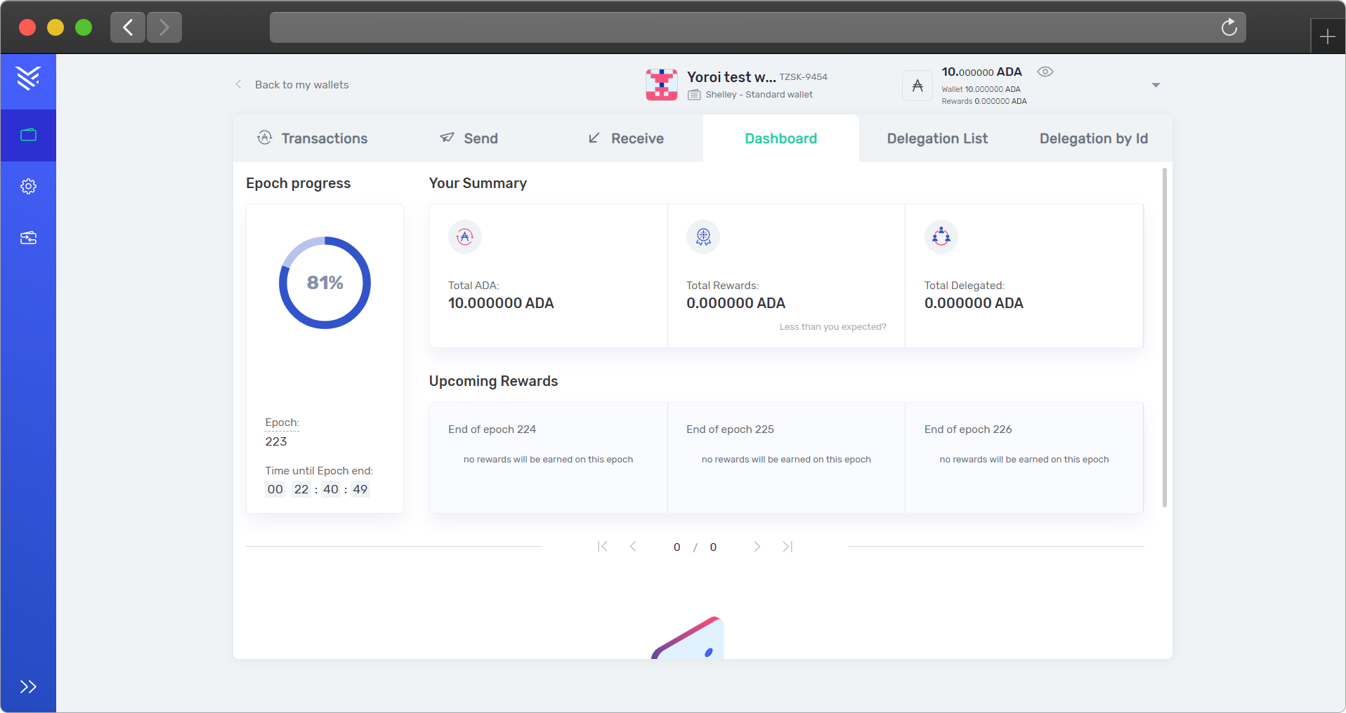Open the transfer funds sidebar icon
This screenshot has height=713, width=1346.
pos(28,238)
